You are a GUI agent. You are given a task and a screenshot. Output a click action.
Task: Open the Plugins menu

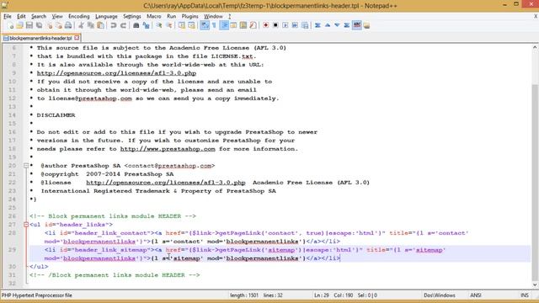pos(189,16)
